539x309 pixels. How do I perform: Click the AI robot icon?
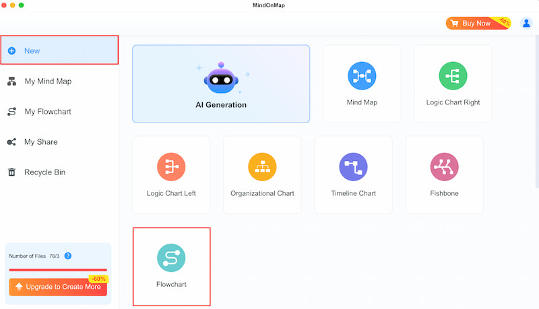(x=221, y=78)
